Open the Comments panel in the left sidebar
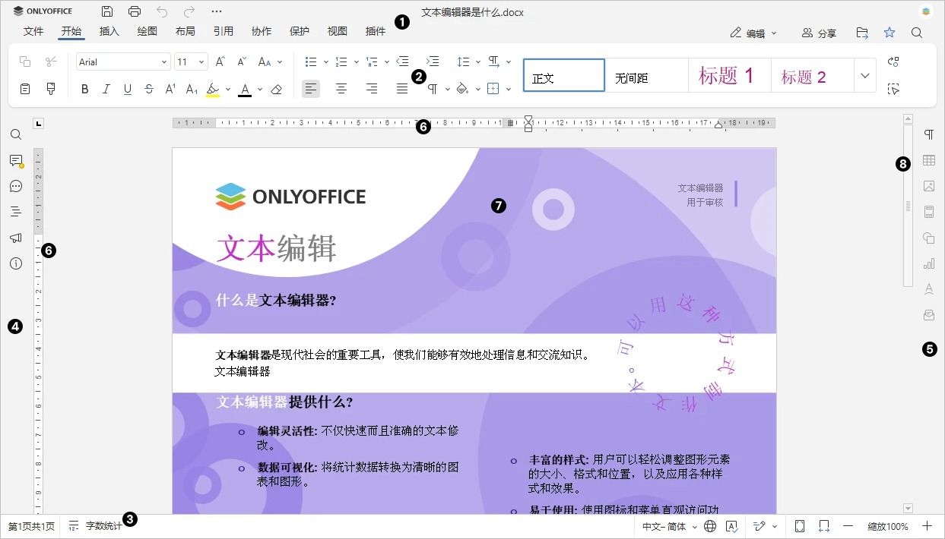945x539 pixels. [x=16, y=160]
